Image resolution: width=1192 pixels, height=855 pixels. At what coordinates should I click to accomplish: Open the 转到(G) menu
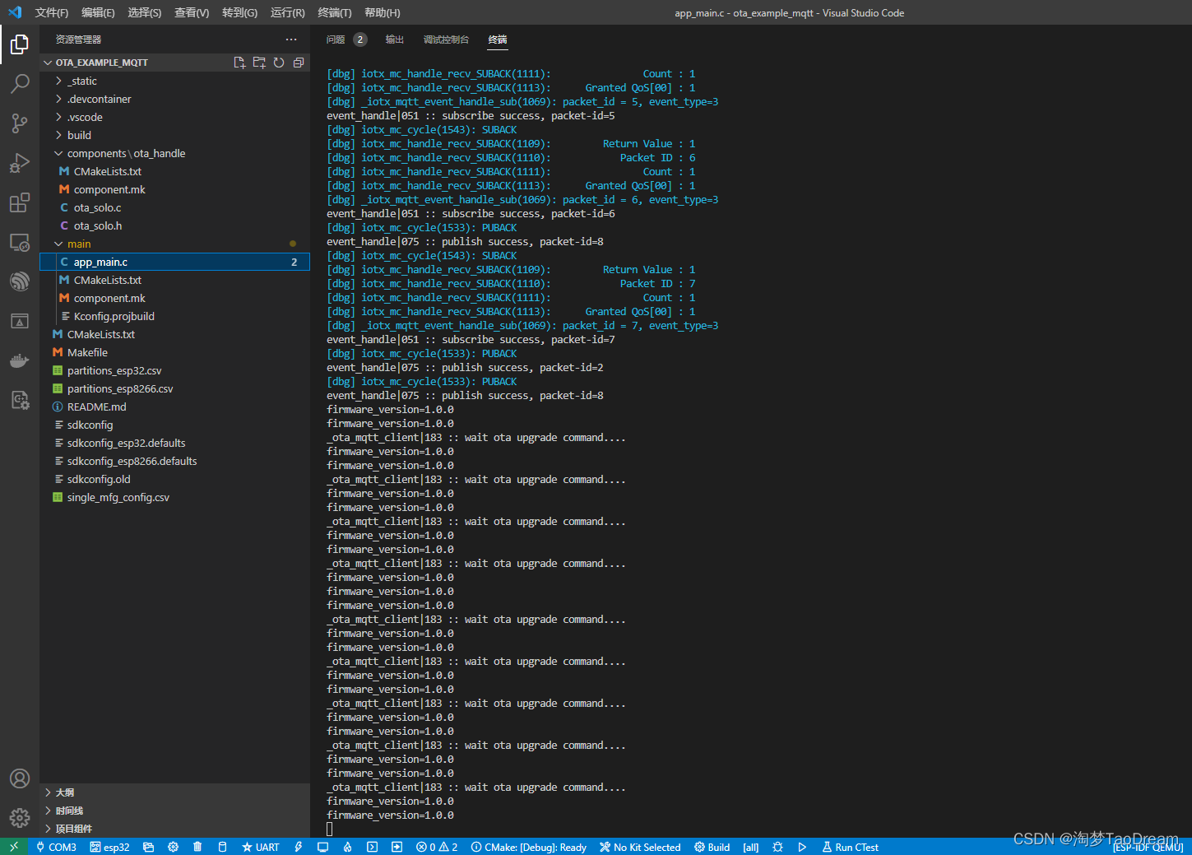click(x=239, y=12)
